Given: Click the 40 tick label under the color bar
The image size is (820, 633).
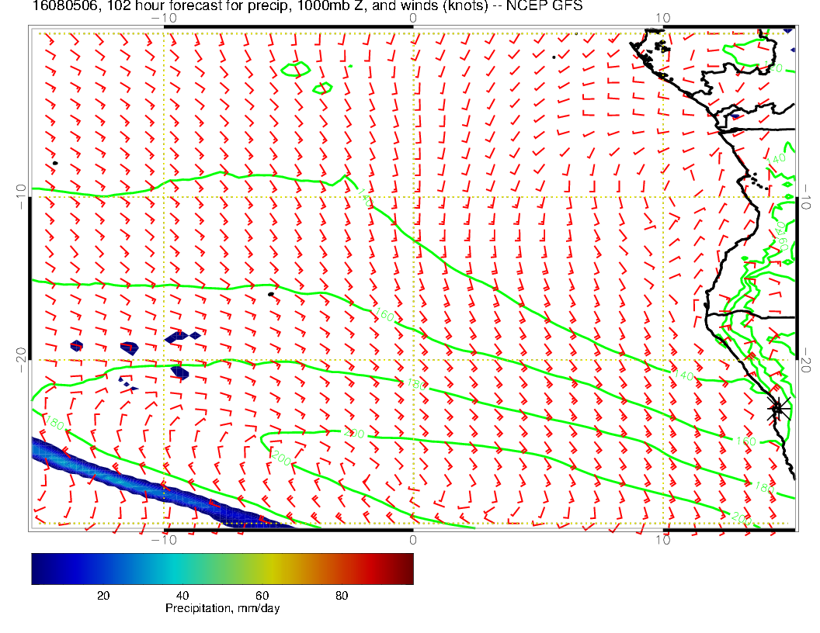Looking at the screenshot, I should click(x=182, y=595).
